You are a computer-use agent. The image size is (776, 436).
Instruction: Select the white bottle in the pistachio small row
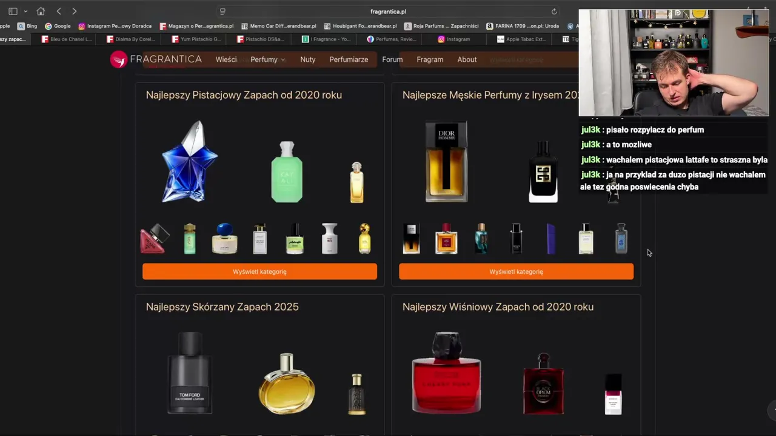pyautogui.click(x=329, y=239)
